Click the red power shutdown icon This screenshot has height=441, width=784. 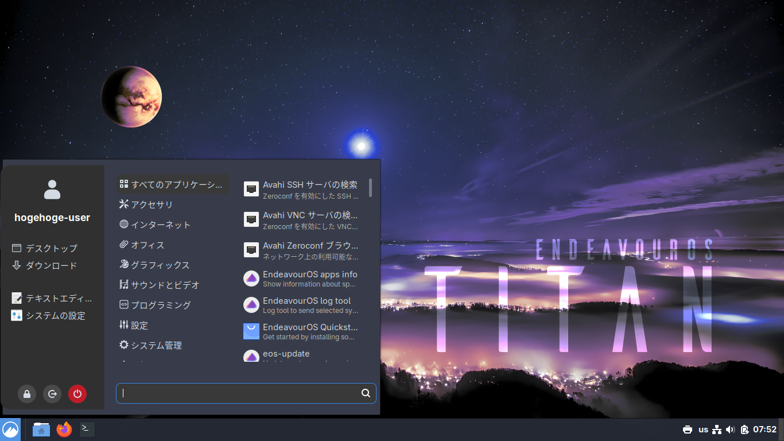pyautogui.click(x=77, y=394)
